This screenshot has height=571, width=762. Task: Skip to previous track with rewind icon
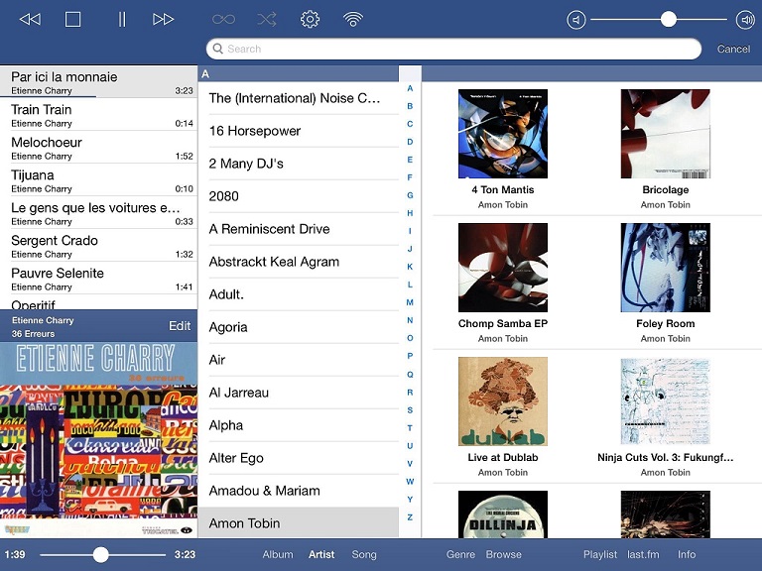tap(30, 20)
